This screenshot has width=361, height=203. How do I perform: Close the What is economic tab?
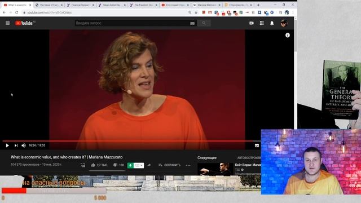click(30, 5)
